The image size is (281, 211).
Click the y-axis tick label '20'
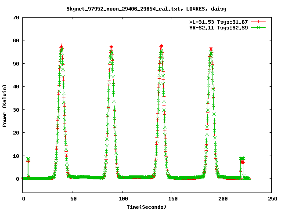[16, 133]
